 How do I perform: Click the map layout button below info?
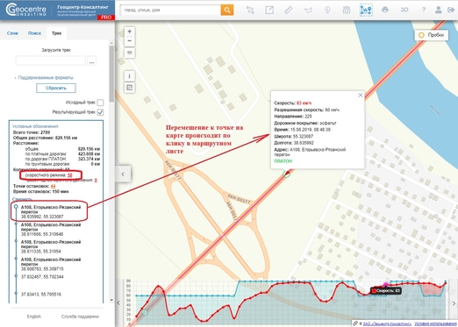click(130, 88)
